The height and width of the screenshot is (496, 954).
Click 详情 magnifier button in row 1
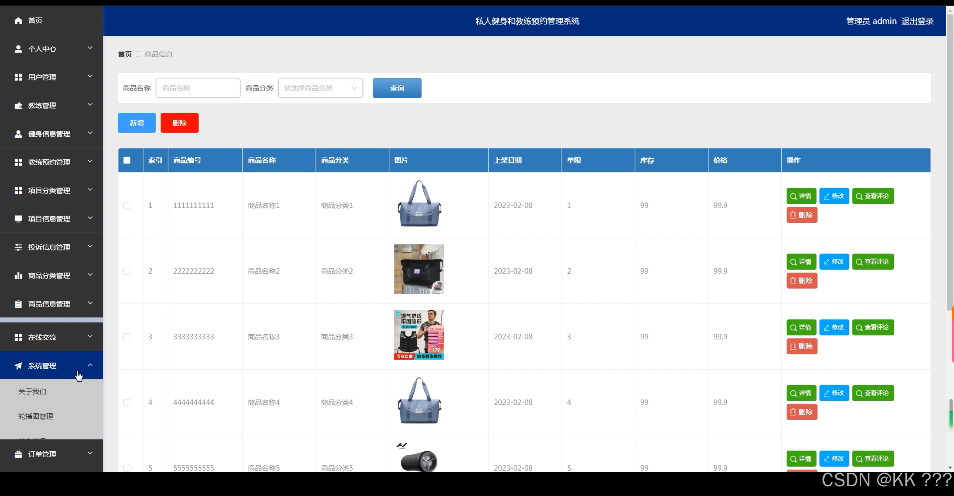801,196
